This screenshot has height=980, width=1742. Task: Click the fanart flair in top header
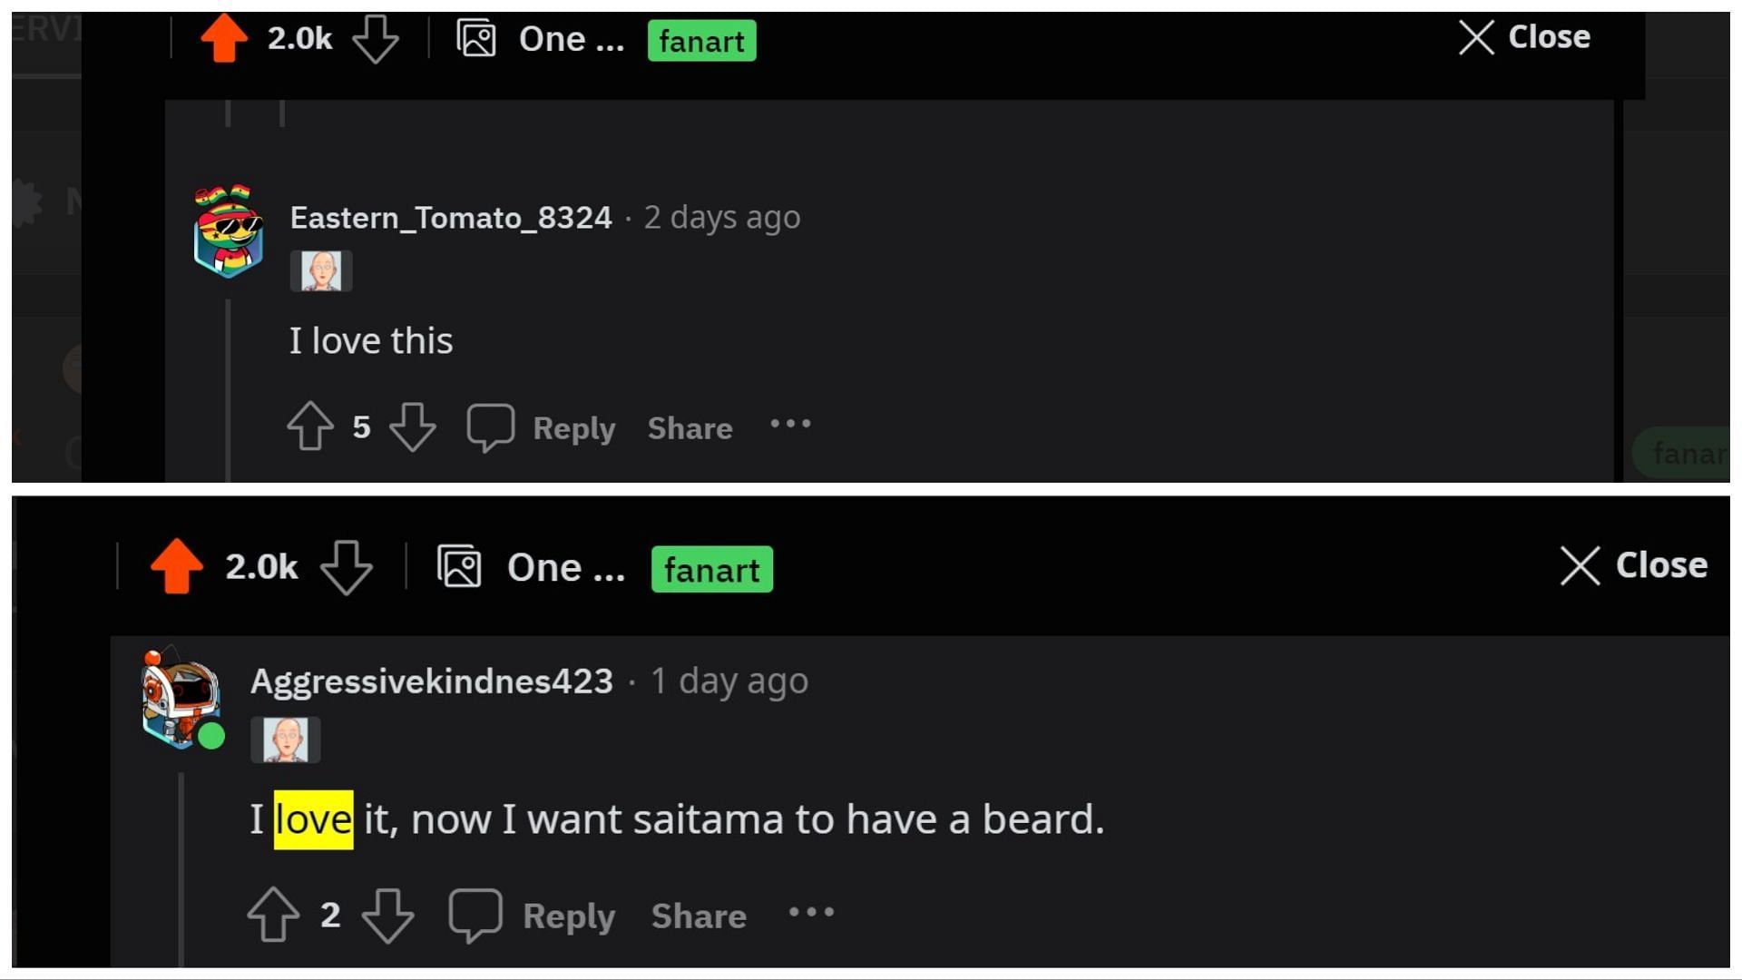click(701, 41)
